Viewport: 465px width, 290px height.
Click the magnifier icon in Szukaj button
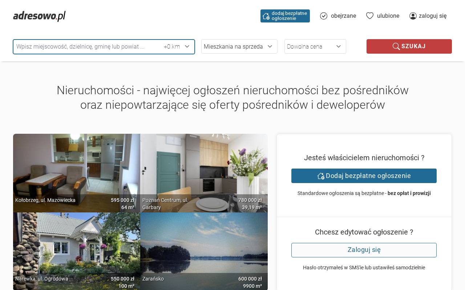click(x=396, y=46)
